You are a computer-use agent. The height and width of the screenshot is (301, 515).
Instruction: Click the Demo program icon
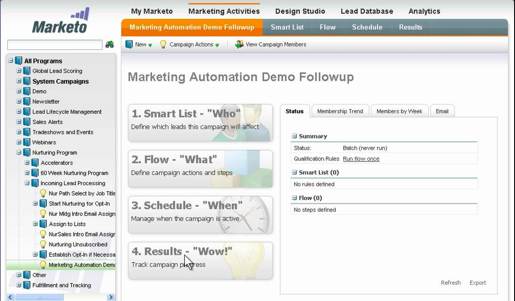[x=27, y=91]
